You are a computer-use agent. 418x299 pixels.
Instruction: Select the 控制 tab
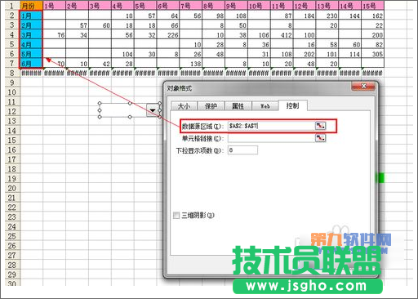293,105
